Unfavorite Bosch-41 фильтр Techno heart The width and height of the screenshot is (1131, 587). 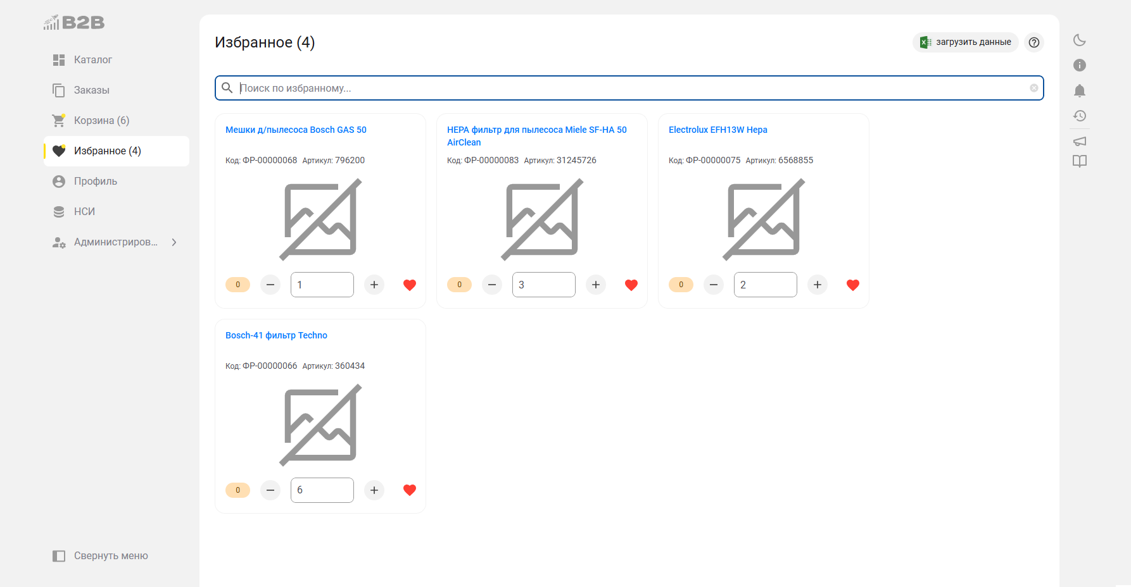coord(410,490)
